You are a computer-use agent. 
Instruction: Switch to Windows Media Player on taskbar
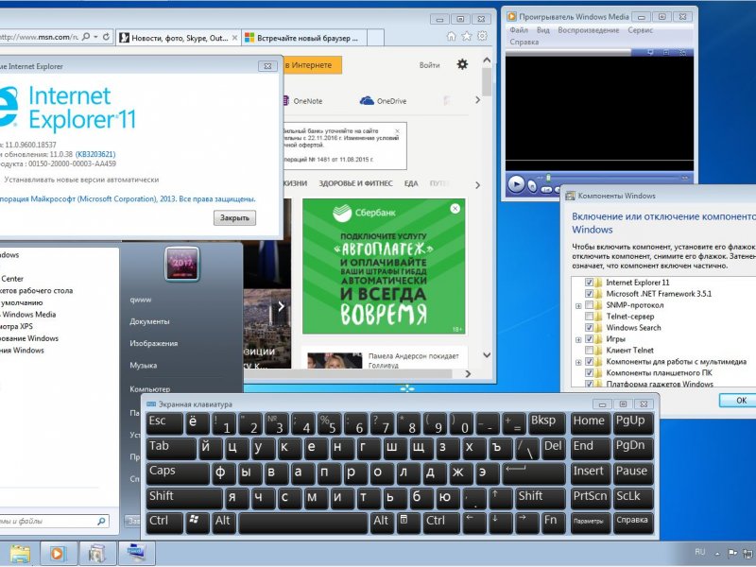click(x=58, y=554)
